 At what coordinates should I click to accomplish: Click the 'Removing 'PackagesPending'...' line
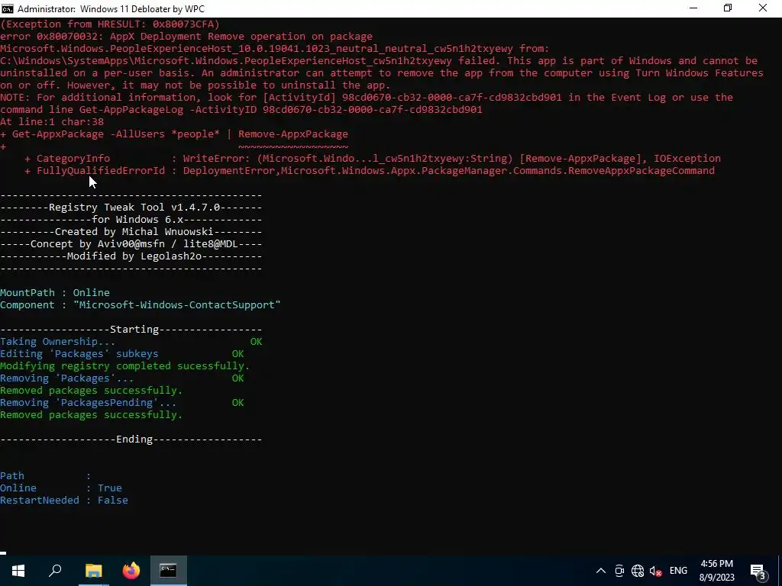click(x=122, y=403)
